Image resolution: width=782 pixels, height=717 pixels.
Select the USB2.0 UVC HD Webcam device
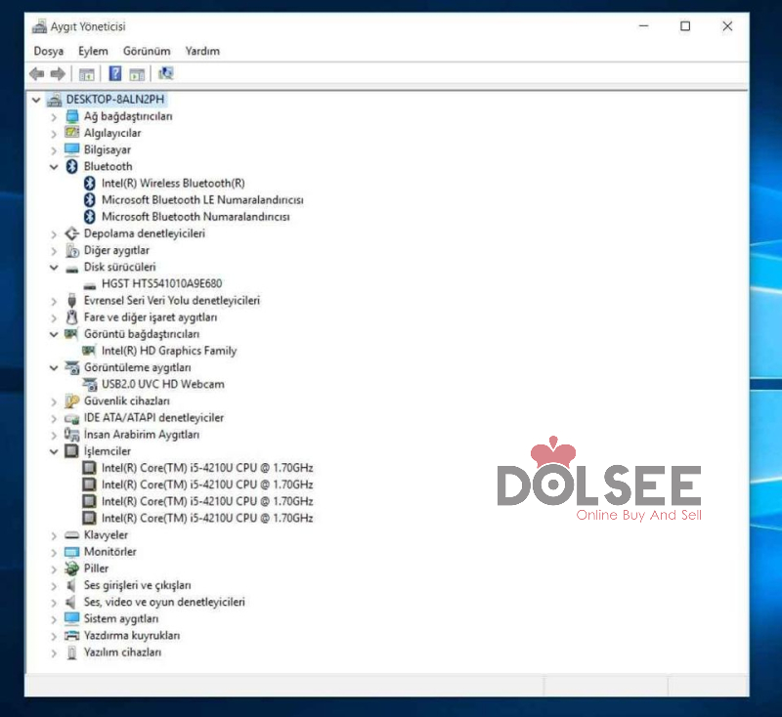(x=162, y=384)
